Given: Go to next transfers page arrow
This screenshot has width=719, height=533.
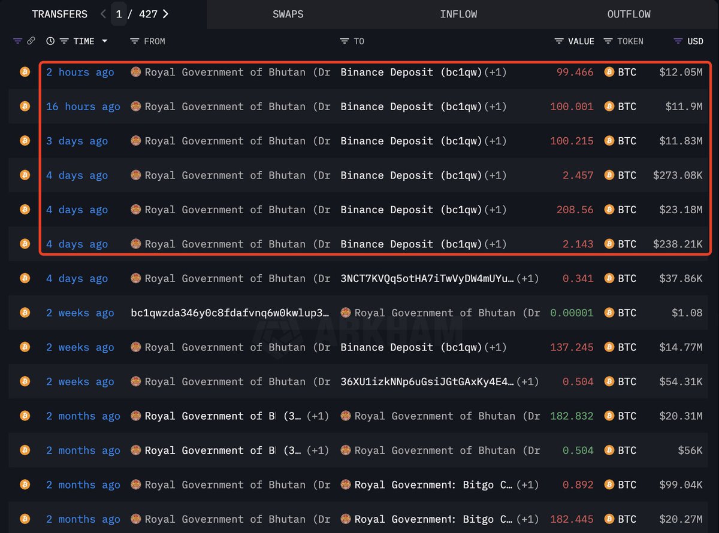Looking at the screenshot, I should tap(166, 14).
